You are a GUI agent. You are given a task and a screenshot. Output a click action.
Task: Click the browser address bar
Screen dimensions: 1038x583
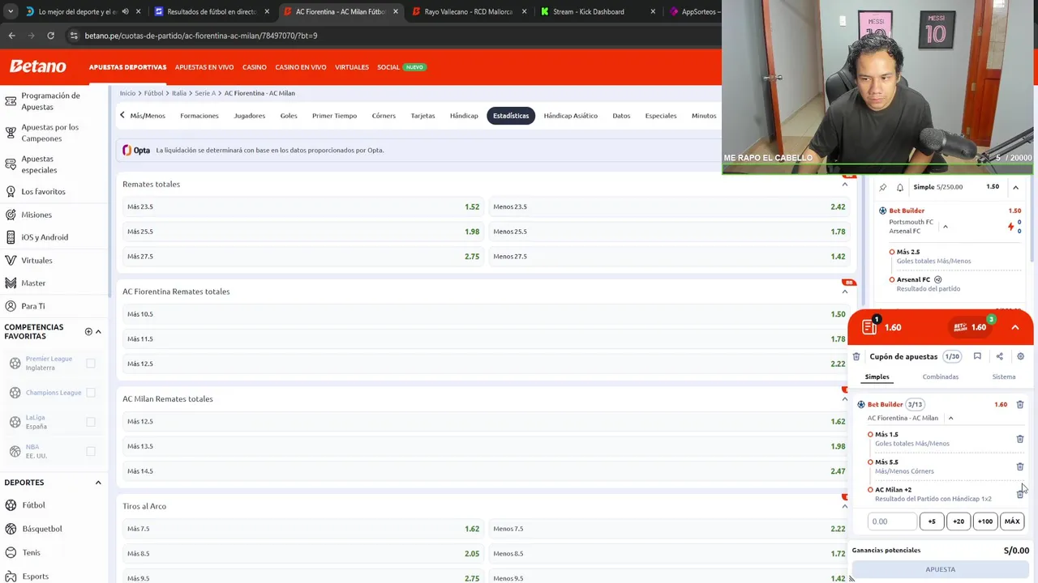pyautogui.click(x=389, y=36)
